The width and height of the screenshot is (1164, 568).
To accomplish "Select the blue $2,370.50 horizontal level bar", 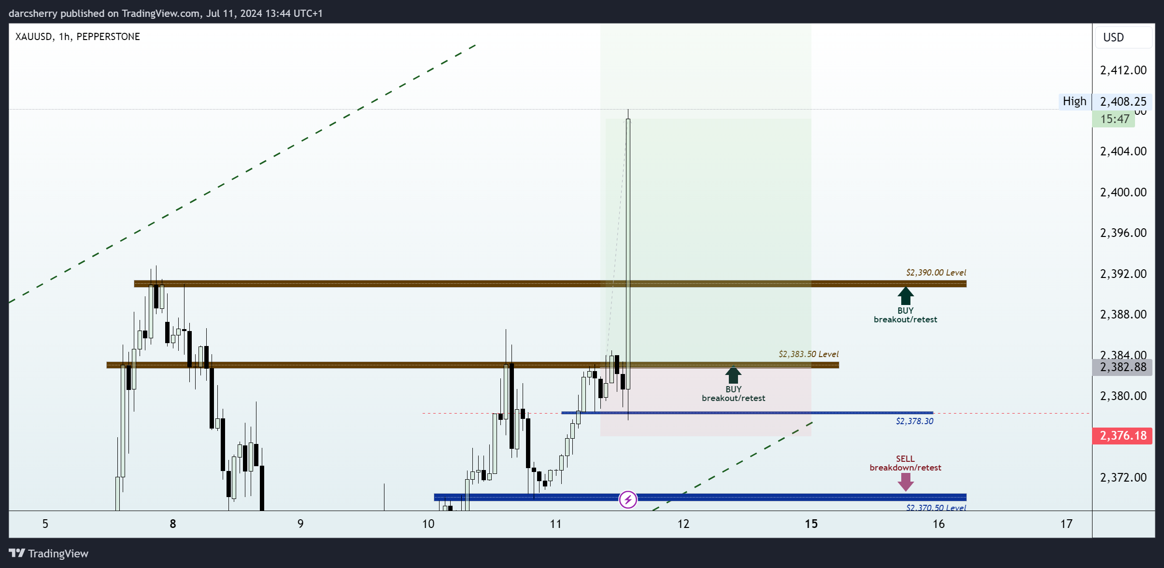I will (700, 497).
